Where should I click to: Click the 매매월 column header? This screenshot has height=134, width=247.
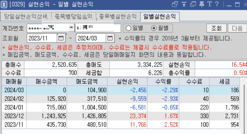(x=14, y=82)
